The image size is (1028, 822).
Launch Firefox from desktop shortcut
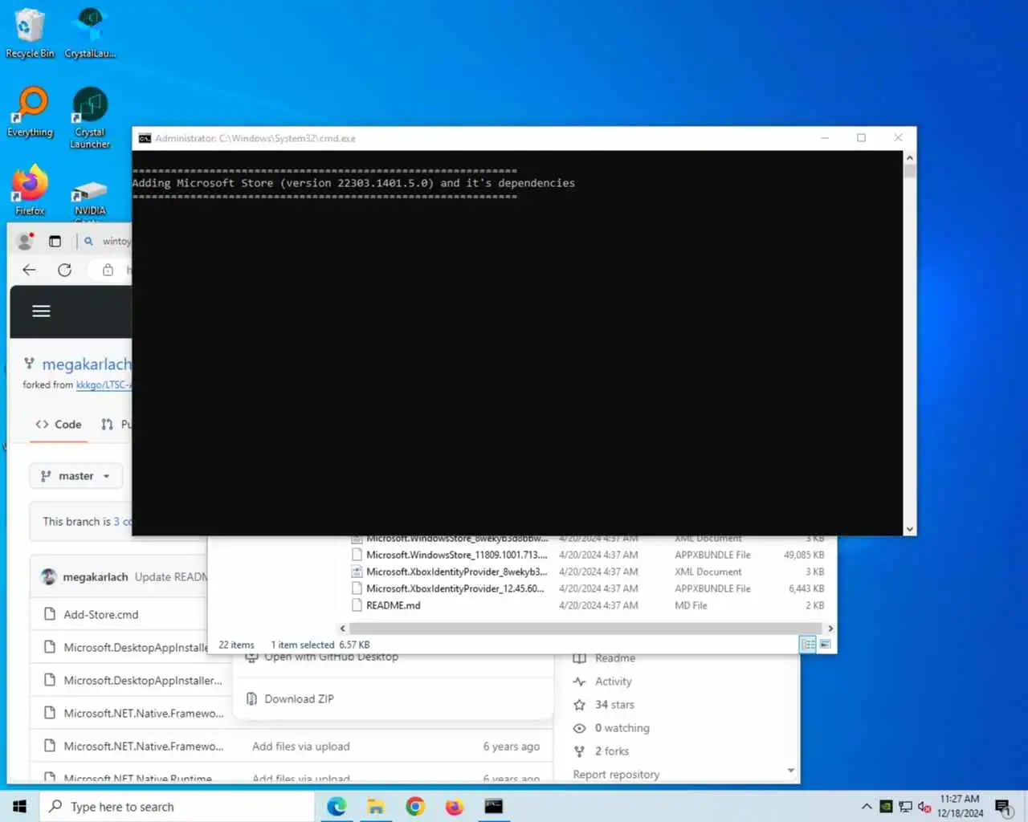point(30,189)
